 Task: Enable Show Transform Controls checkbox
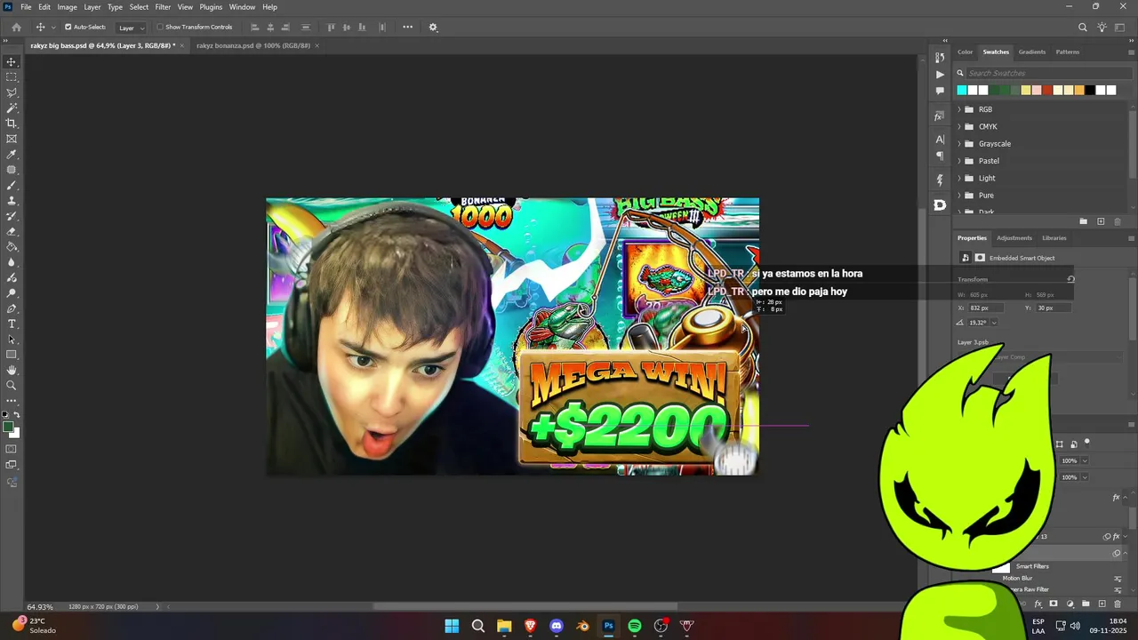[x=160, y=27]
